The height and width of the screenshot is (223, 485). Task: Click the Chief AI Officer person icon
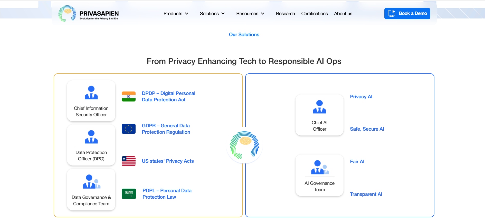tap(319, 107)
